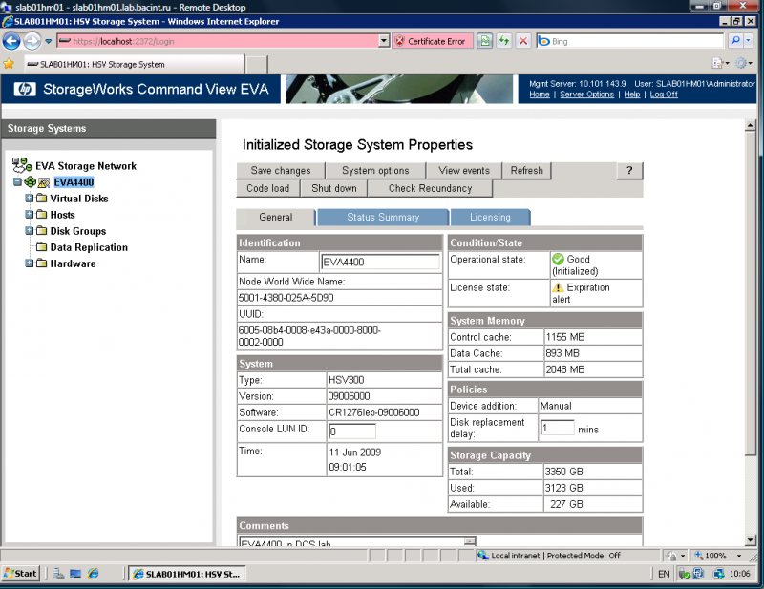Click Check Redundancy
764x589 pixels.
click(431, 188)
